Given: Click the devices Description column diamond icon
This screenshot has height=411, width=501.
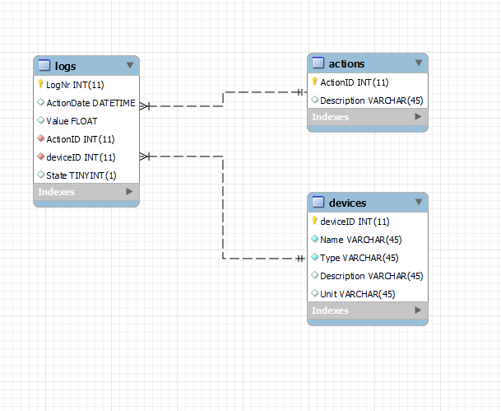Looking at the screenshot, I should [x=315, y=275].
